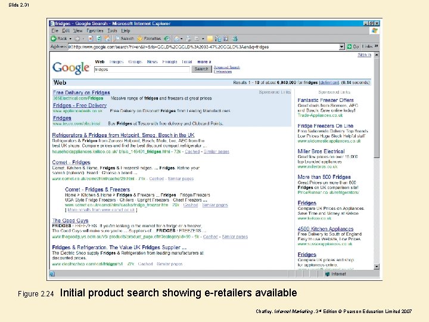Click the Internet Explorer title bar icon
The height and width of the screenshot is (322, 429).
(x=52, y=23)
